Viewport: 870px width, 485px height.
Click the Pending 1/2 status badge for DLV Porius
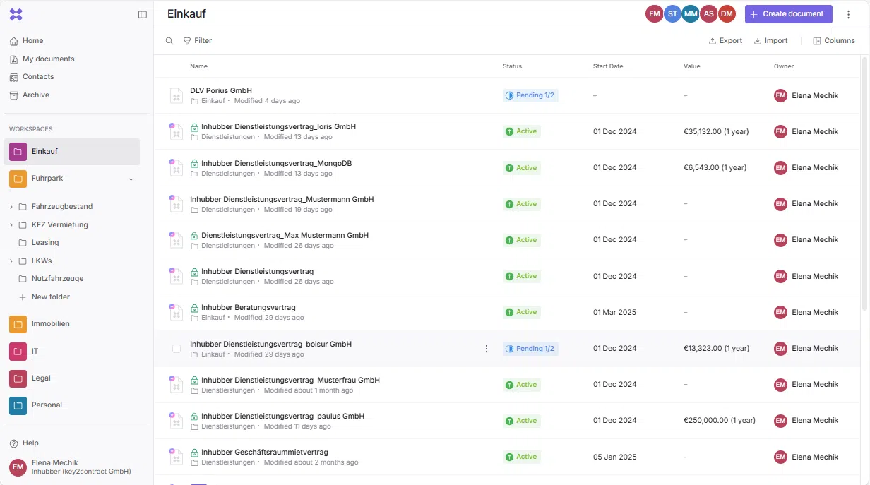pos(530,95)
